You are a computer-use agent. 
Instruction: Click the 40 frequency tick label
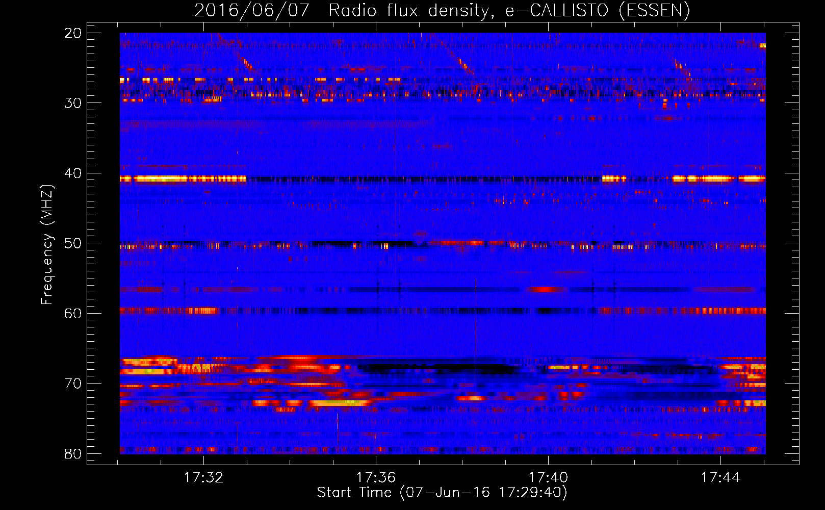(x=73, y=173)
